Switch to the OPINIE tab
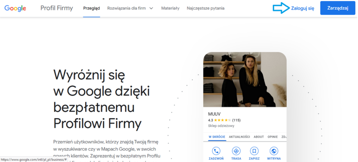Image resolution: width=358 pixels, height=162 pixels. coord(273,137)
